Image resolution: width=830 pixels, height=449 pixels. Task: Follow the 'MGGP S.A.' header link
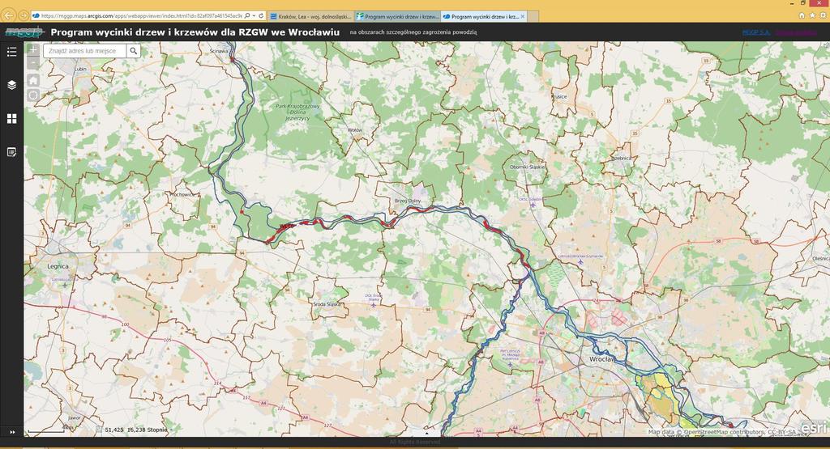tap(756, 32)
